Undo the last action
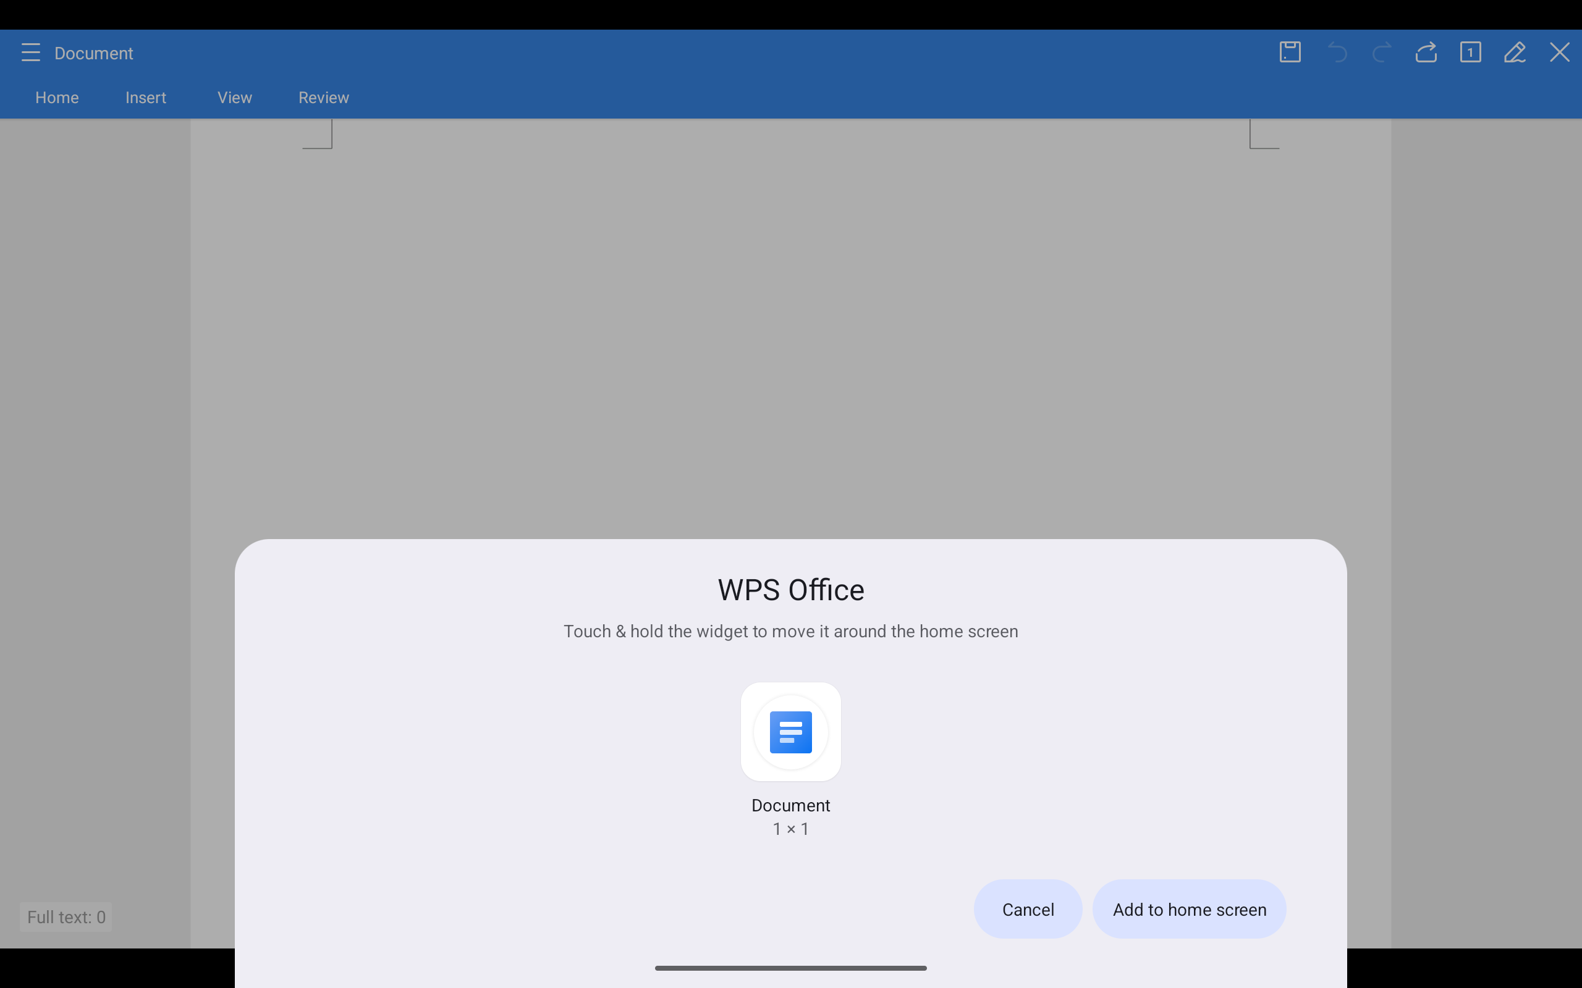 (1337, 52)
